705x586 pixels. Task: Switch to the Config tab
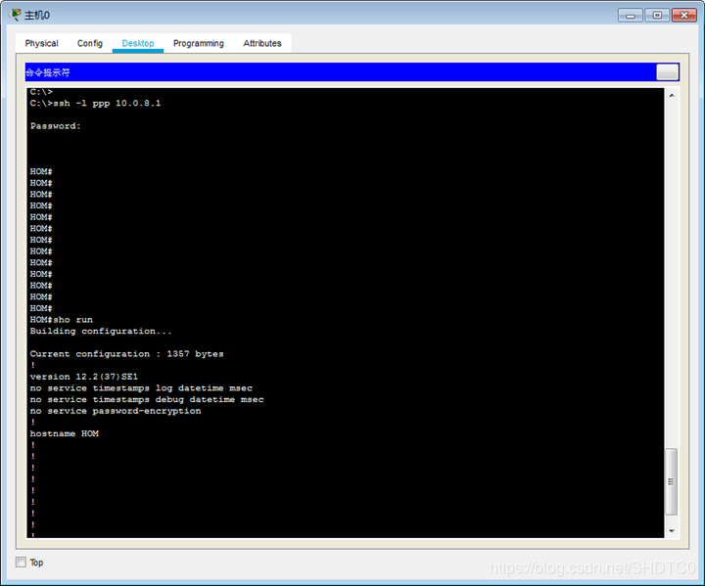pos(90,43)
